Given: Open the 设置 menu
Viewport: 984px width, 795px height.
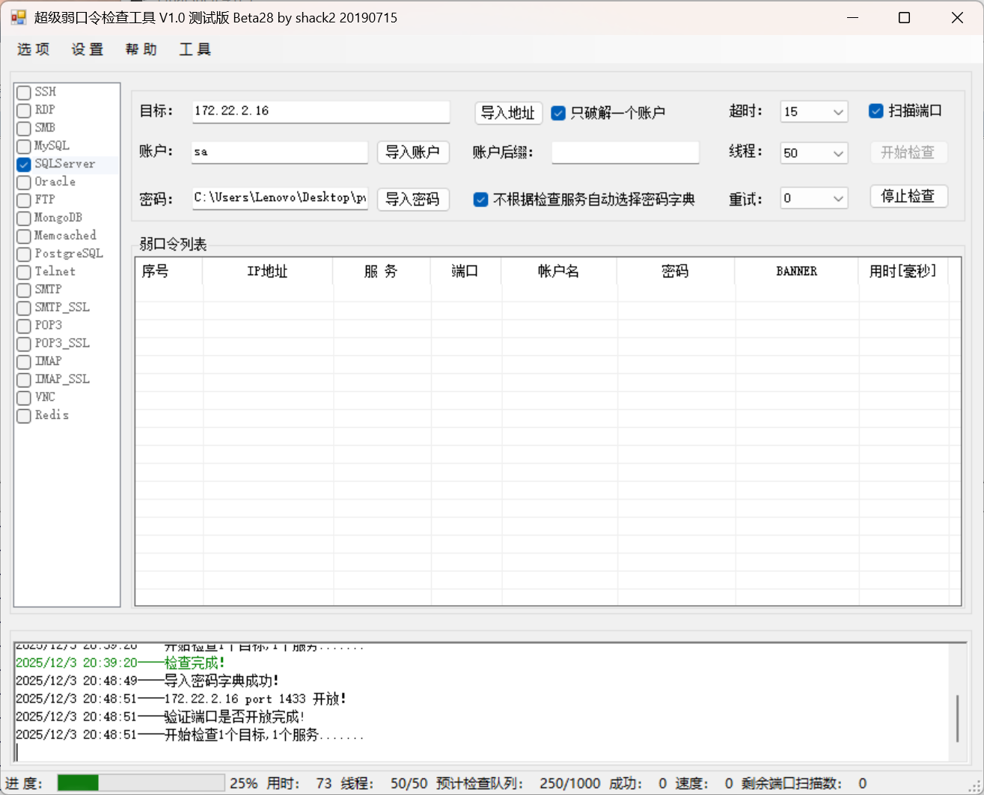Looking at the screenshot, I should click(x=88, y=49).
